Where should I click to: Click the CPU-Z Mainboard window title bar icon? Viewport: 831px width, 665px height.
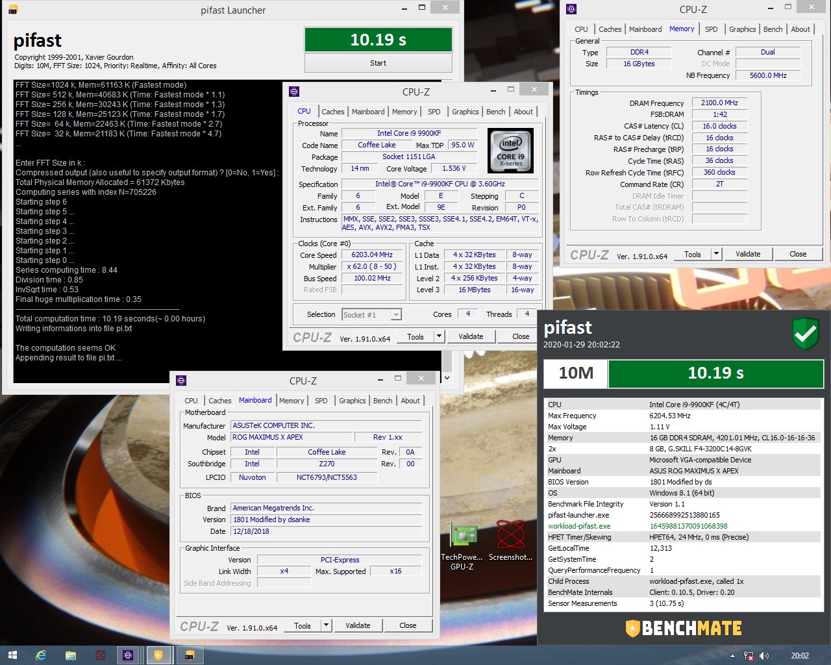click(x=181, y=381)
